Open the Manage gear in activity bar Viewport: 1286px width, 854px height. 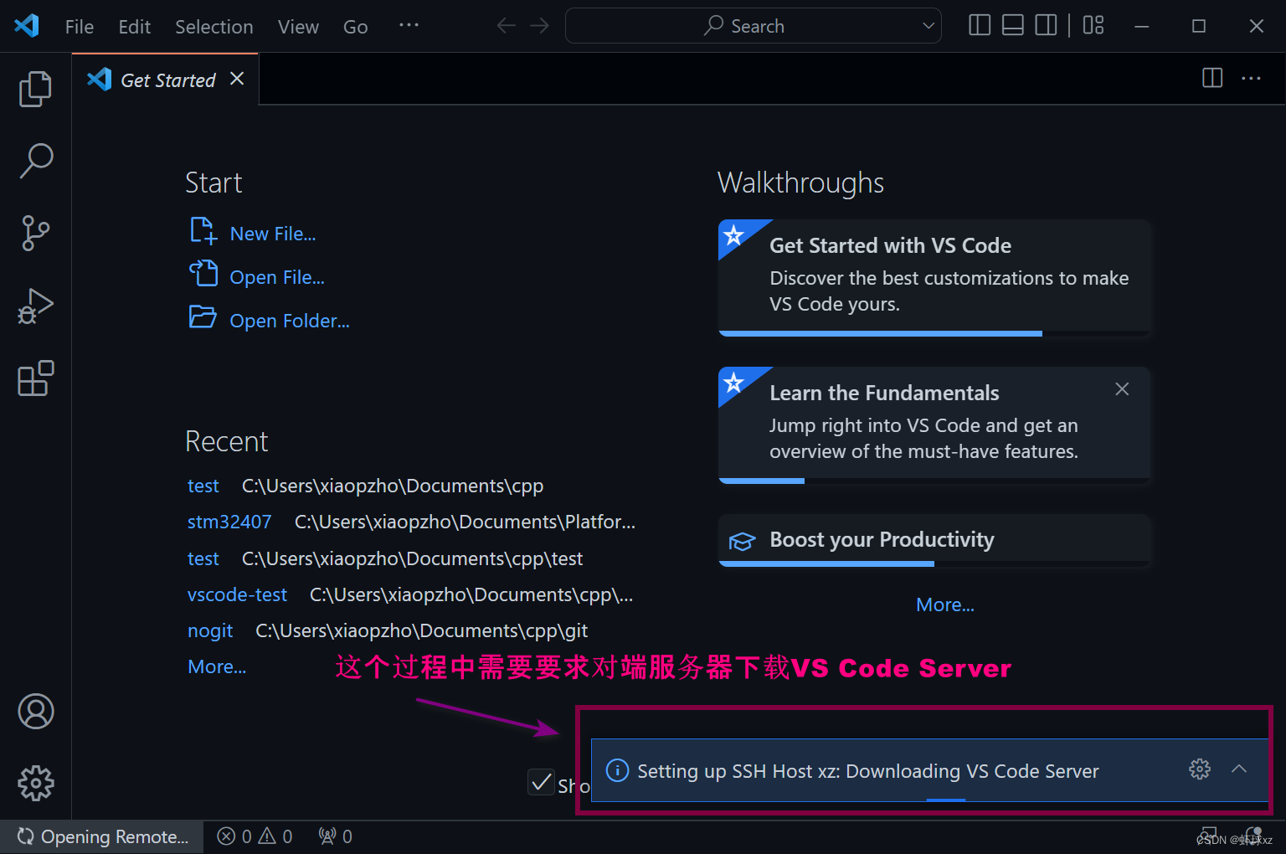(35, 784)
